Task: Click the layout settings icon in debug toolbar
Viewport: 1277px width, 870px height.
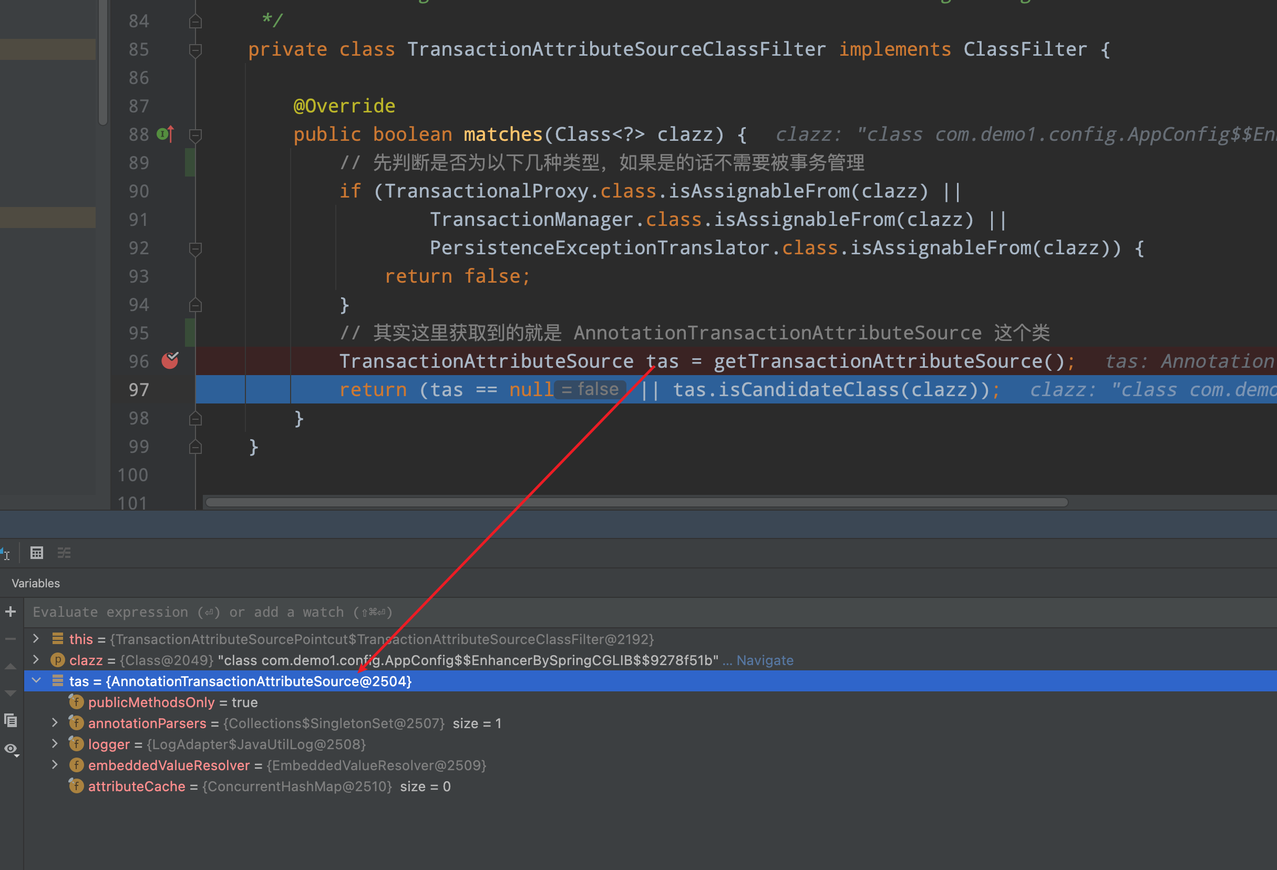Action: pos(64,553)
